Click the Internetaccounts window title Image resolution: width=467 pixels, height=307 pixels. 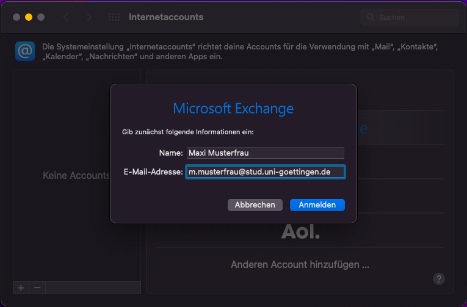tap(166, 17)
